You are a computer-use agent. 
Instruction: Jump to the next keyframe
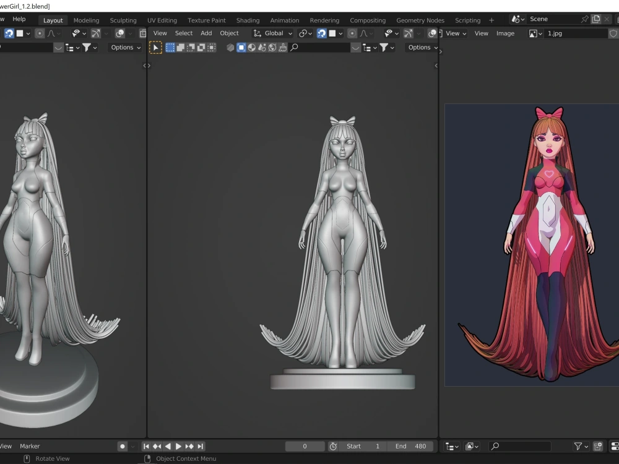click(189, 446)
